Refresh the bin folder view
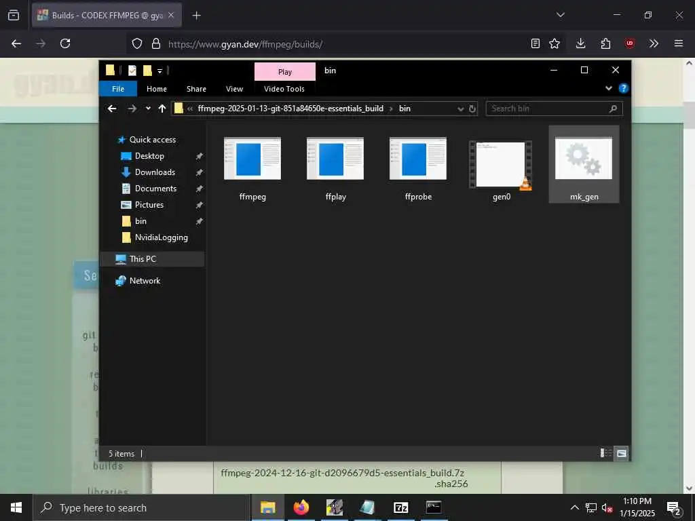 (472, 109)
